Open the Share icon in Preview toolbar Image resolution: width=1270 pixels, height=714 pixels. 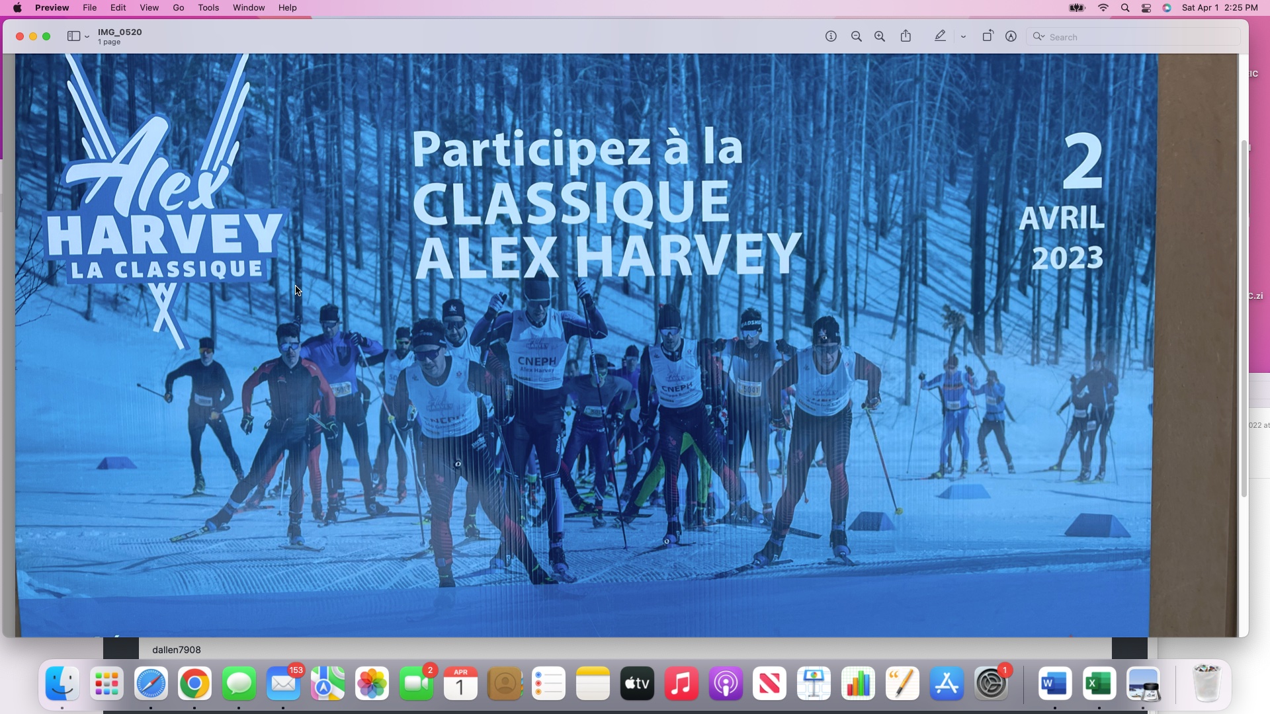pos(906,36)
